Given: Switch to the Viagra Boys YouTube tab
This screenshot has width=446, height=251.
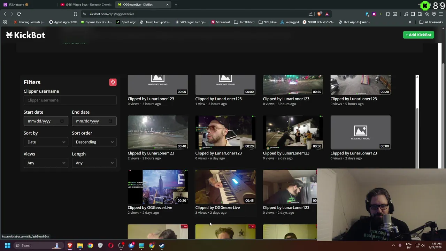Looking at the screenshot, I should pyautogui.click(x=86, y=5).
